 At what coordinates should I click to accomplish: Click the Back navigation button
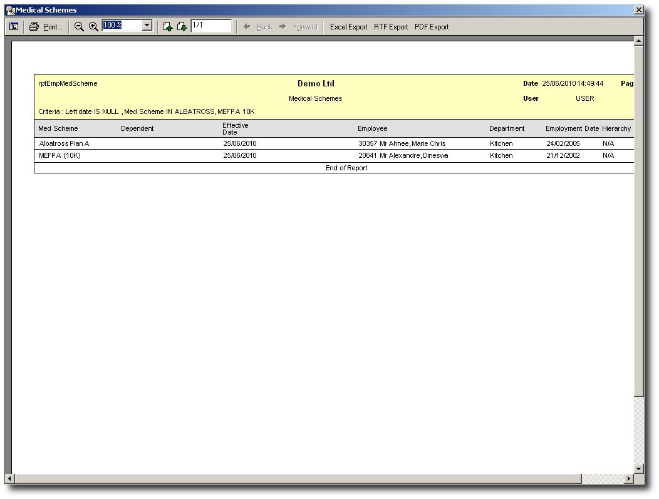coord(258,27)
